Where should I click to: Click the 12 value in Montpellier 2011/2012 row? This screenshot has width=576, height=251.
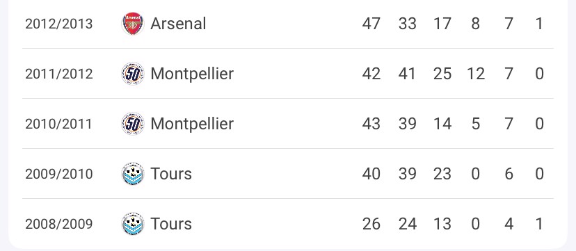[476, 74]
